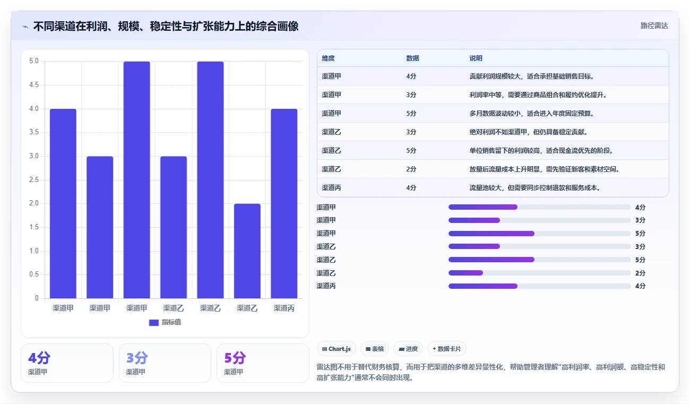
Task: Select the row 多月数据波动较小,适合进入年度固定预算
Action: click(493, 113)
